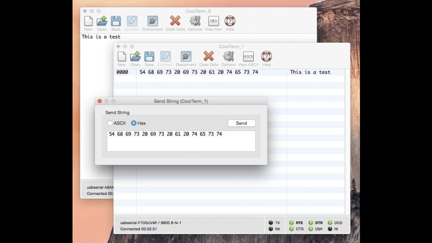Click the CoolTerm_1 window title
The width and height of the screenshot is (432, 243).
(x=231, y=47)
